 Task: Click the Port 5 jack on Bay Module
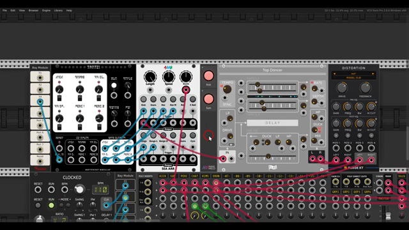click(x=40, y=125)
